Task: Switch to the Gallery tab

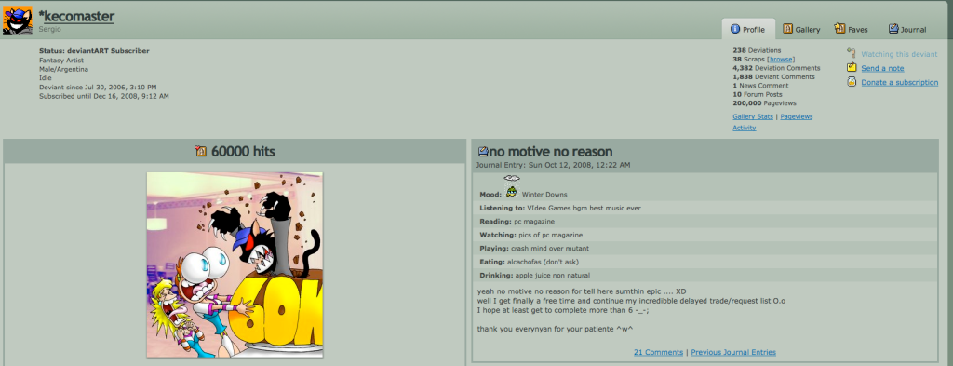Action: coord(801,29)
